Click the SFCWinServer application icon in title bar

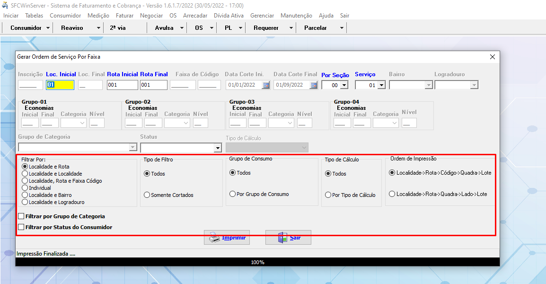[5, 6]
